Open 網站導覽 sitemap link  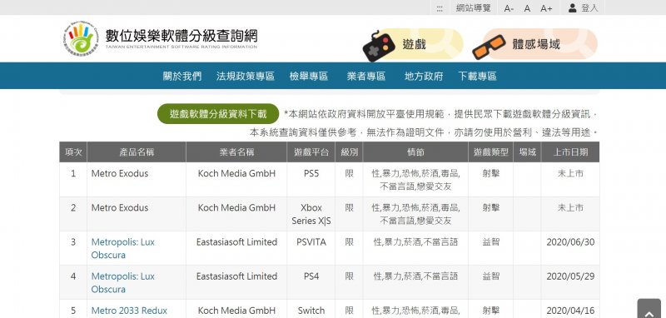point(473,8)
